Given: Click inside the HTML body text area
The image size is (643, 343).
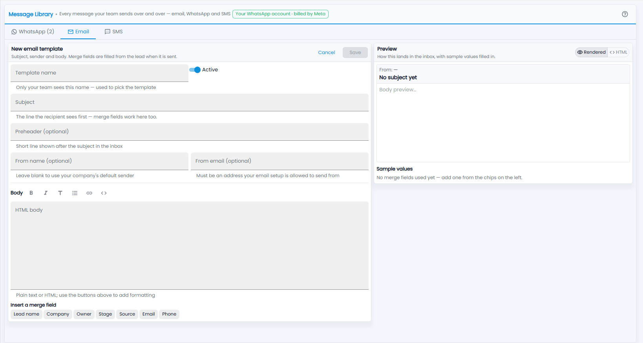Looking at the screenshot, I should click(190, 245).
